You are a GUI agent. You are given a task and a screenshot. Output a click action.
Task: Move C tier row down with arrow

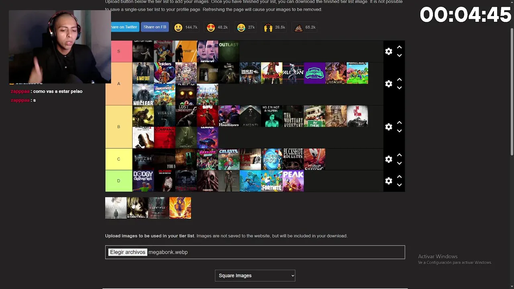tap(399, 163)
